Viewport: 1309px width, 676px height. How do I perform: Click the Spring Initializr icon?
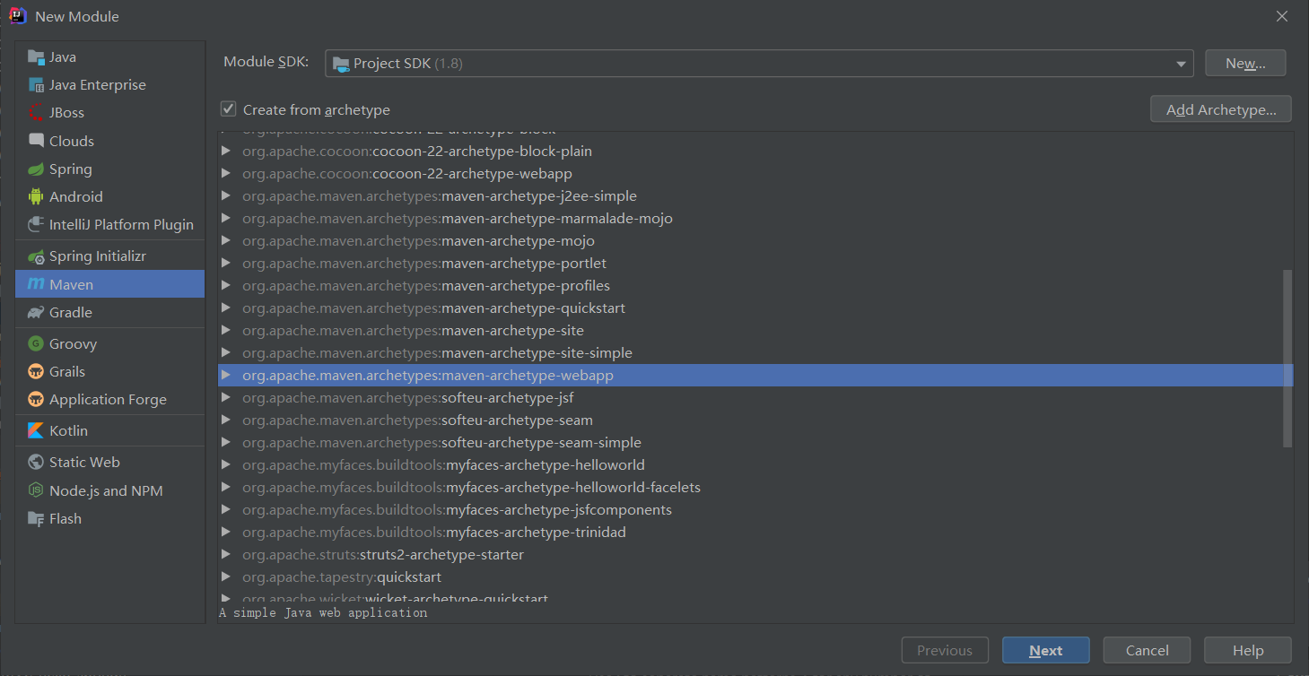(36, 256)
